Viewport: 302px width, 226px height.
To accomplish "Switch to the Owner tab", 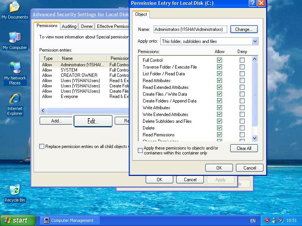I will (x=87, y=26).
